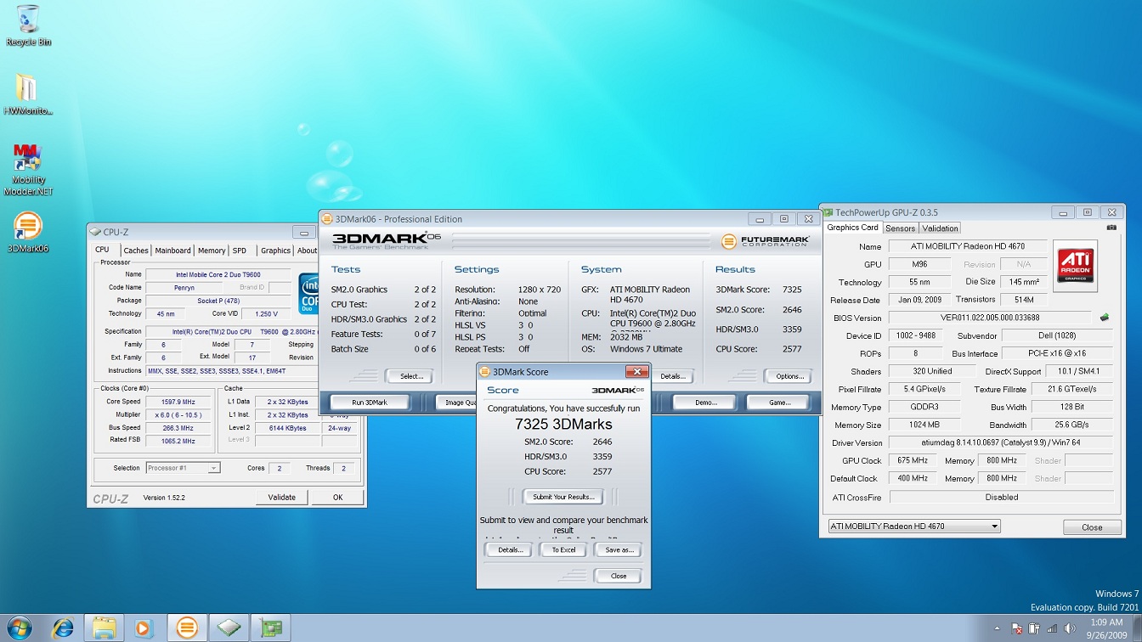This screenshot has width=1142, height=642.
Task: Click the Submit Your Results button
Action: point(563,497)
